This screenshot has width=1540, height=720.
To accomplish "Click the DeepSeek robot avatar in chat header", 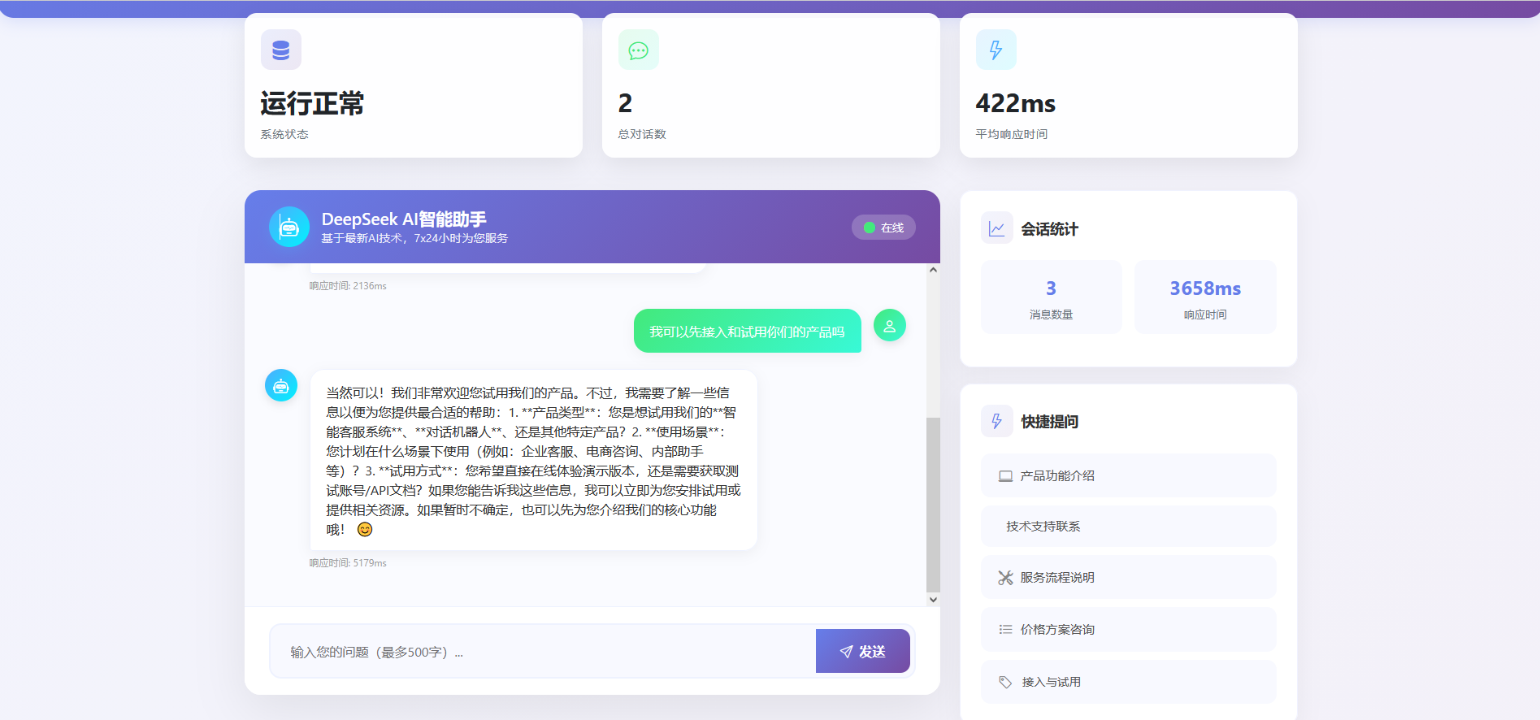I will [289, 228].
